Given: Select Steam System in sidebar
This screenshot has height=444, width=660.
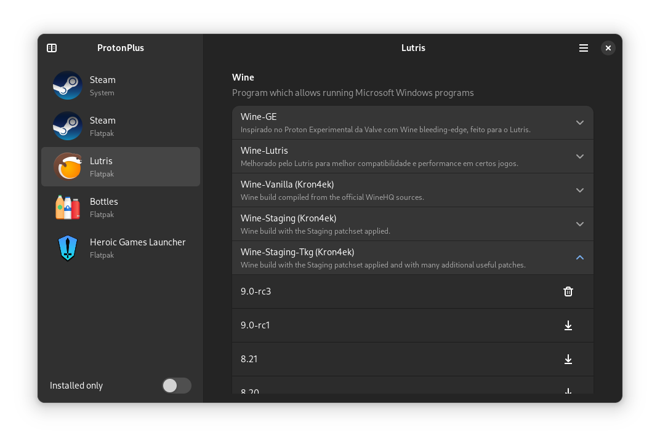Looking at the screenshot, I should pos(121,85).
